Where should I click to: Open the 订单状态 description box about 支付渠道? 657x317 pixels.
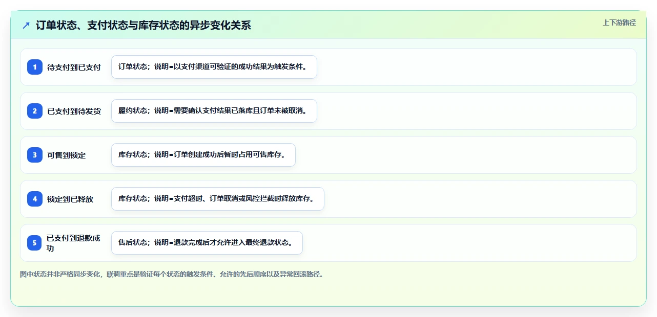tap(214, 67)
